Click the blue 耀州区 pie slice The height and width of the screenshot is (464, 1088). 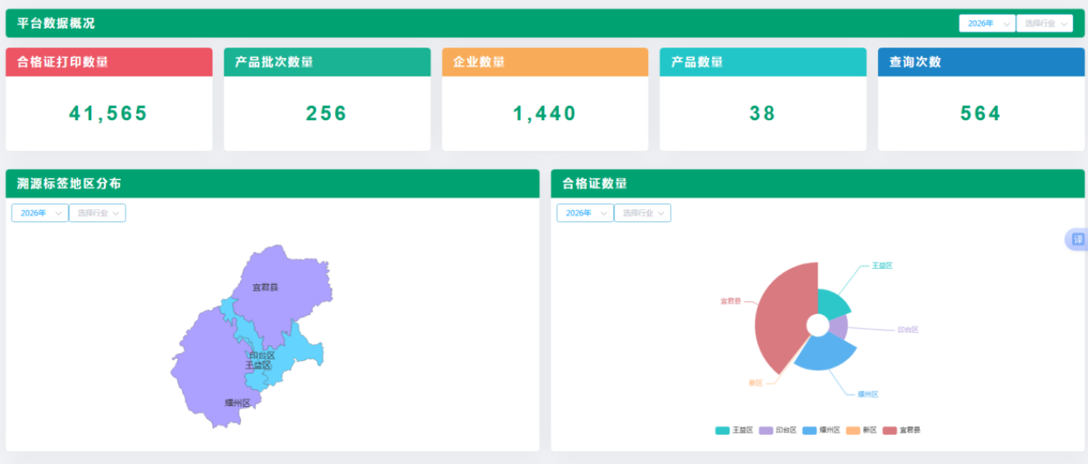coord(825,354)
